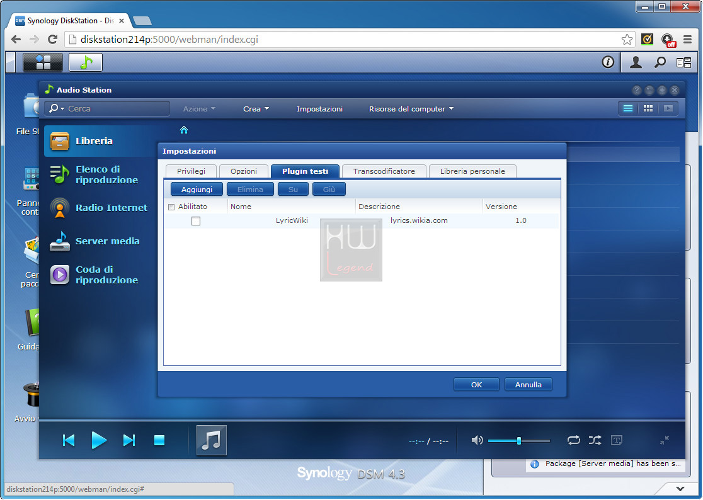Click the Su button
The width and height of the screenshot is (703, 500).
(x=293, y=190)
